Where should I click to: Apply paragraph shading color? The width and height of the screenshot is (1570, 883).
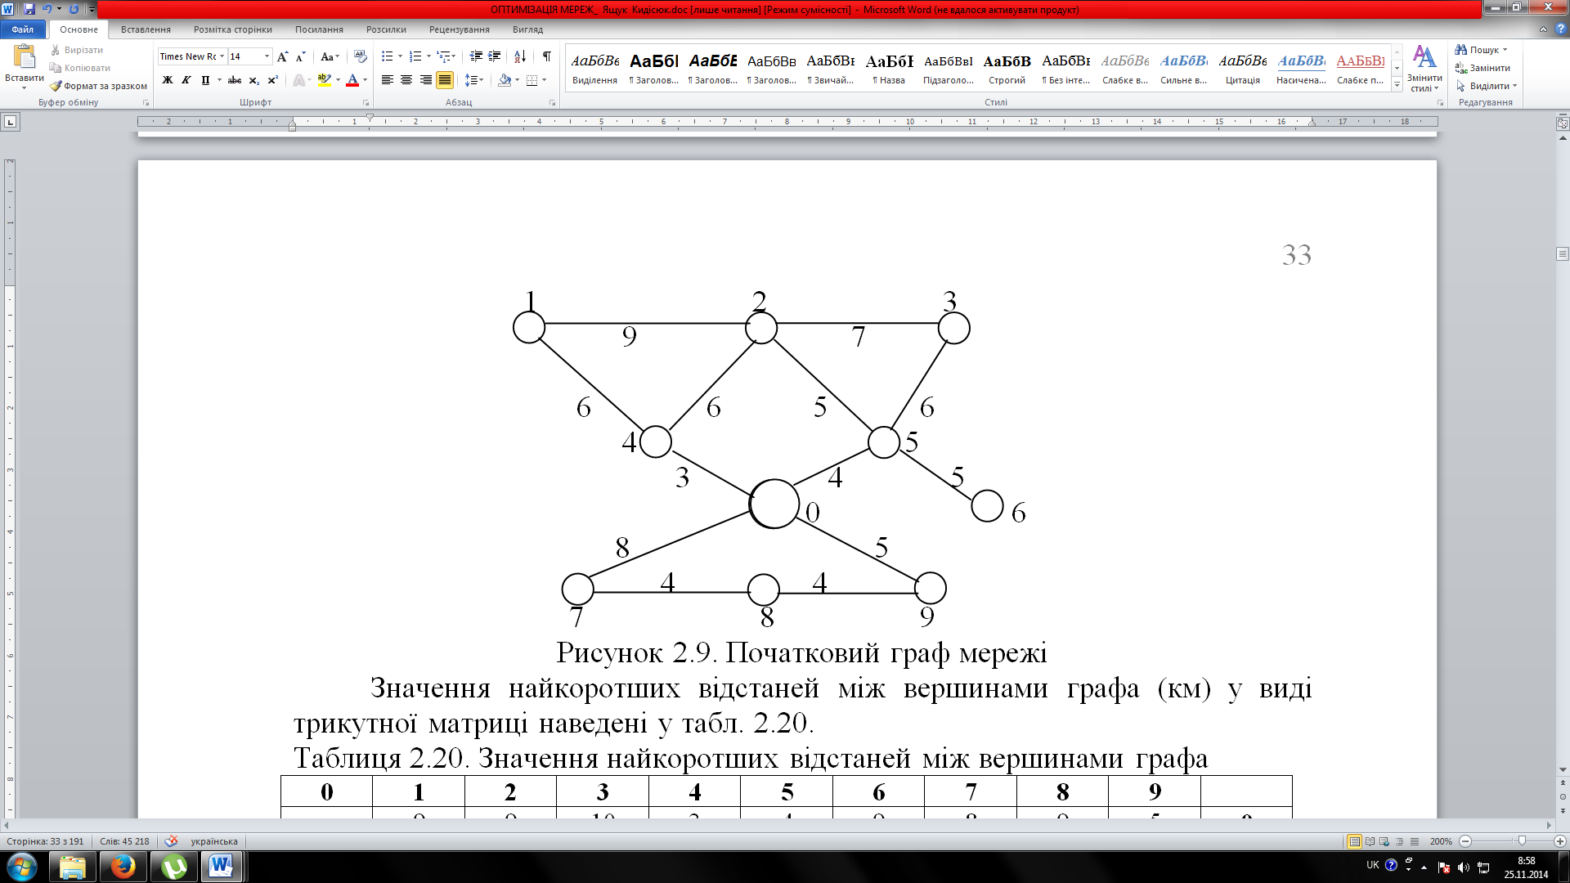click(x=505, y=80)
